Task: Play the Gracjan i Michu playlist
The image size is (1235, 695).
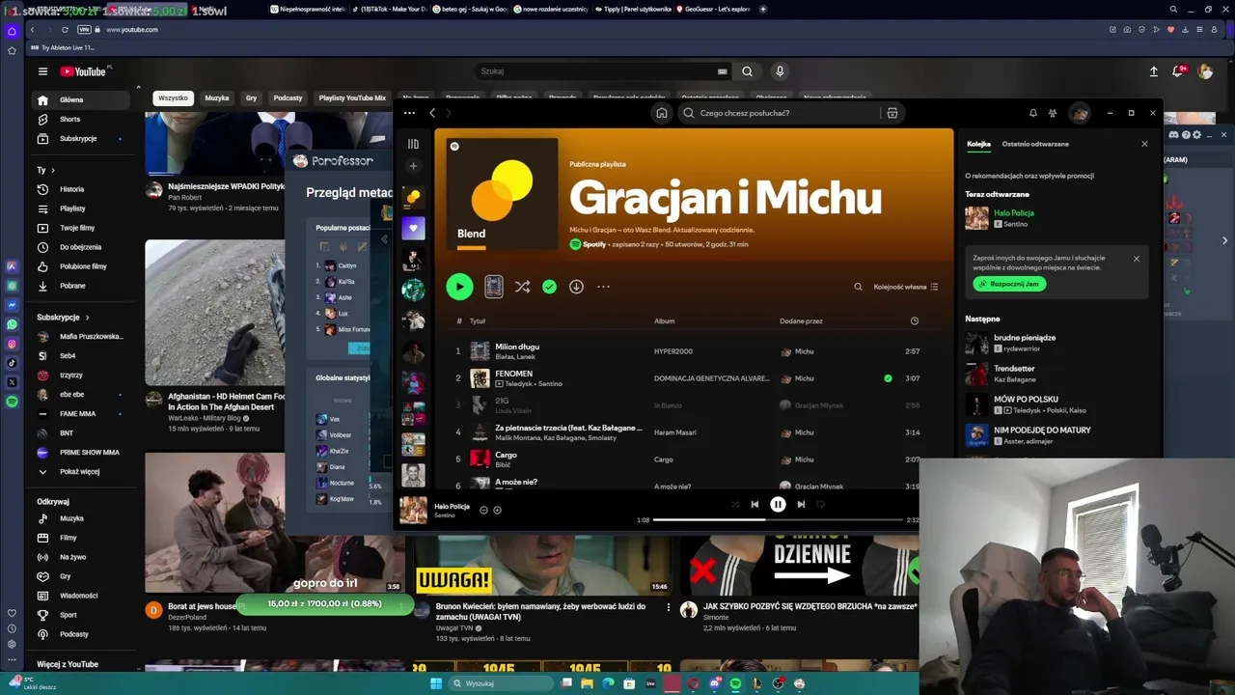Action: [x=459, y=287]
